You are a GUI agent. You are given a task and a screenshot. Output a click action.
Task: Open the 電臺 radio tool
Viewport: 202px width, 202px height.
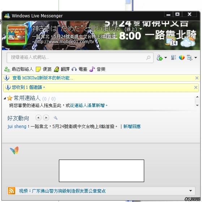point(79,69)
